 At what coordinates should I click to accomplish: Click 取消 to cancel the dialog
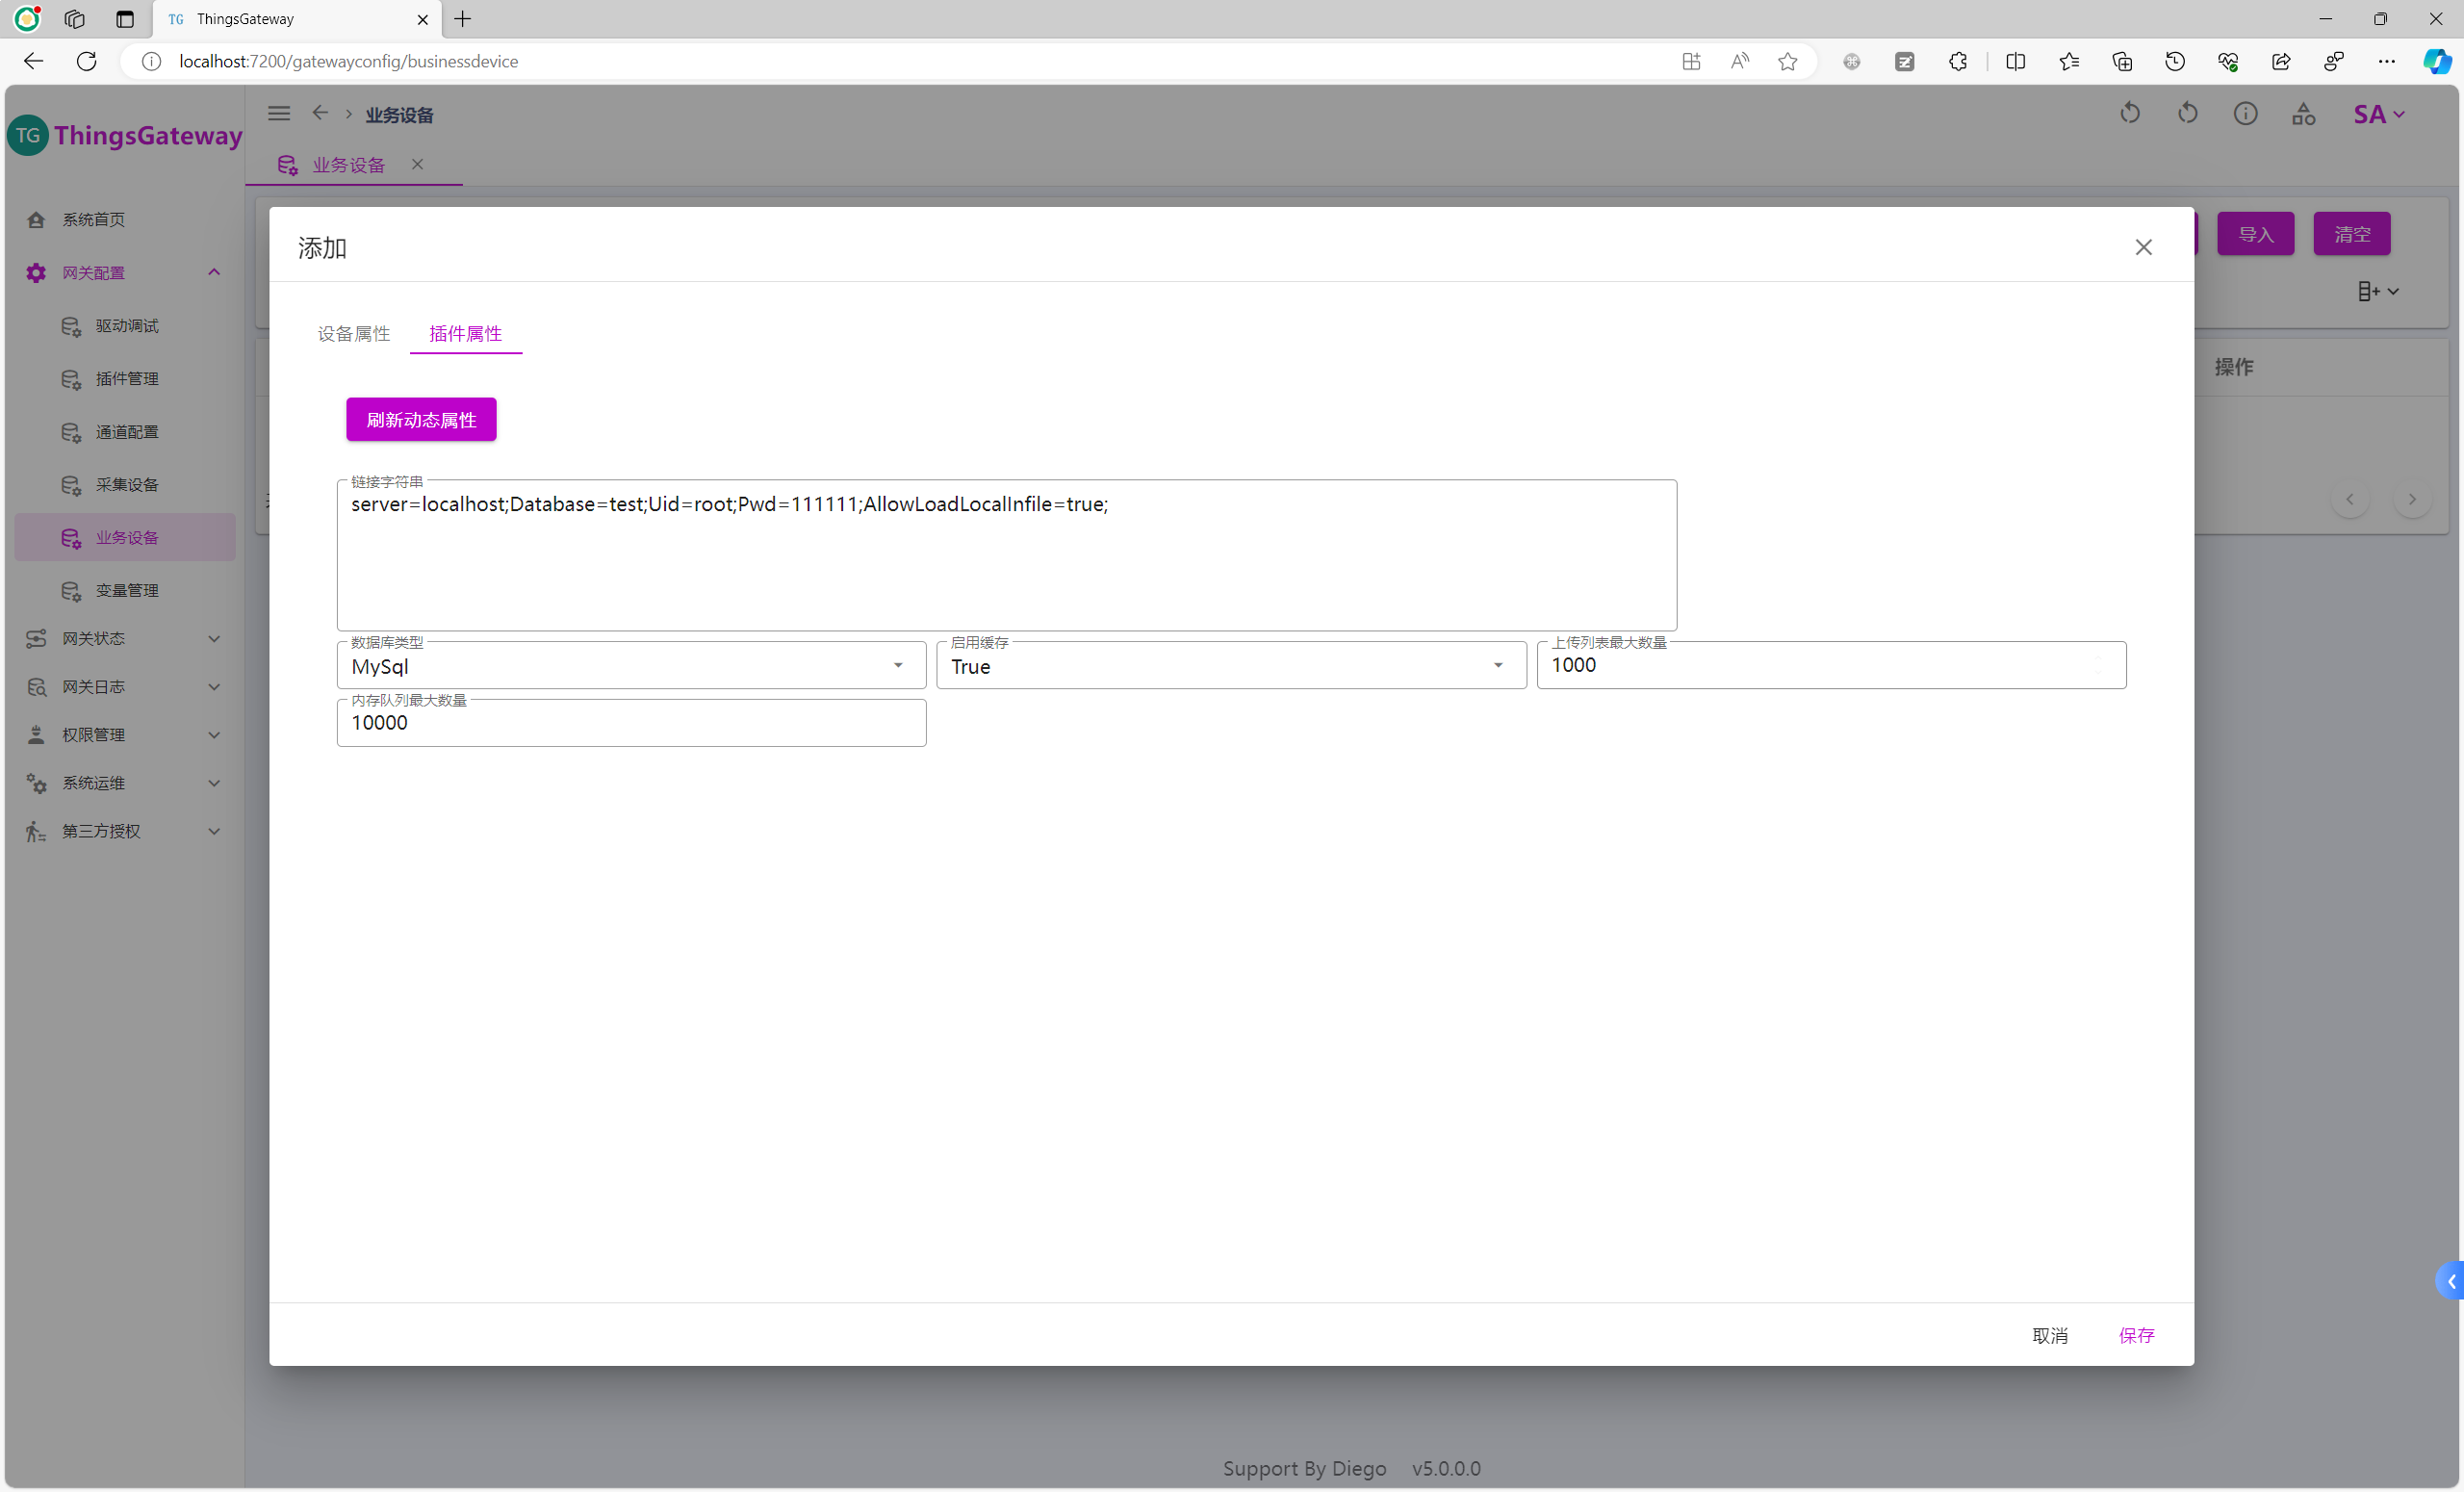pos(2049,1335)
